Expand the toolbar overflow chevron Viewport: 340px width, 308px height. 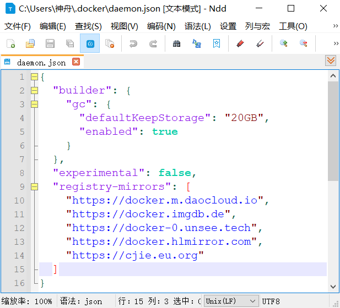click(x=336, y=43)
